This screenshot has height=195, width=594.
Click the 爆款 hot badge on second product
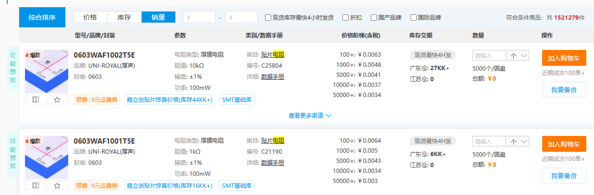click(34, 141)
